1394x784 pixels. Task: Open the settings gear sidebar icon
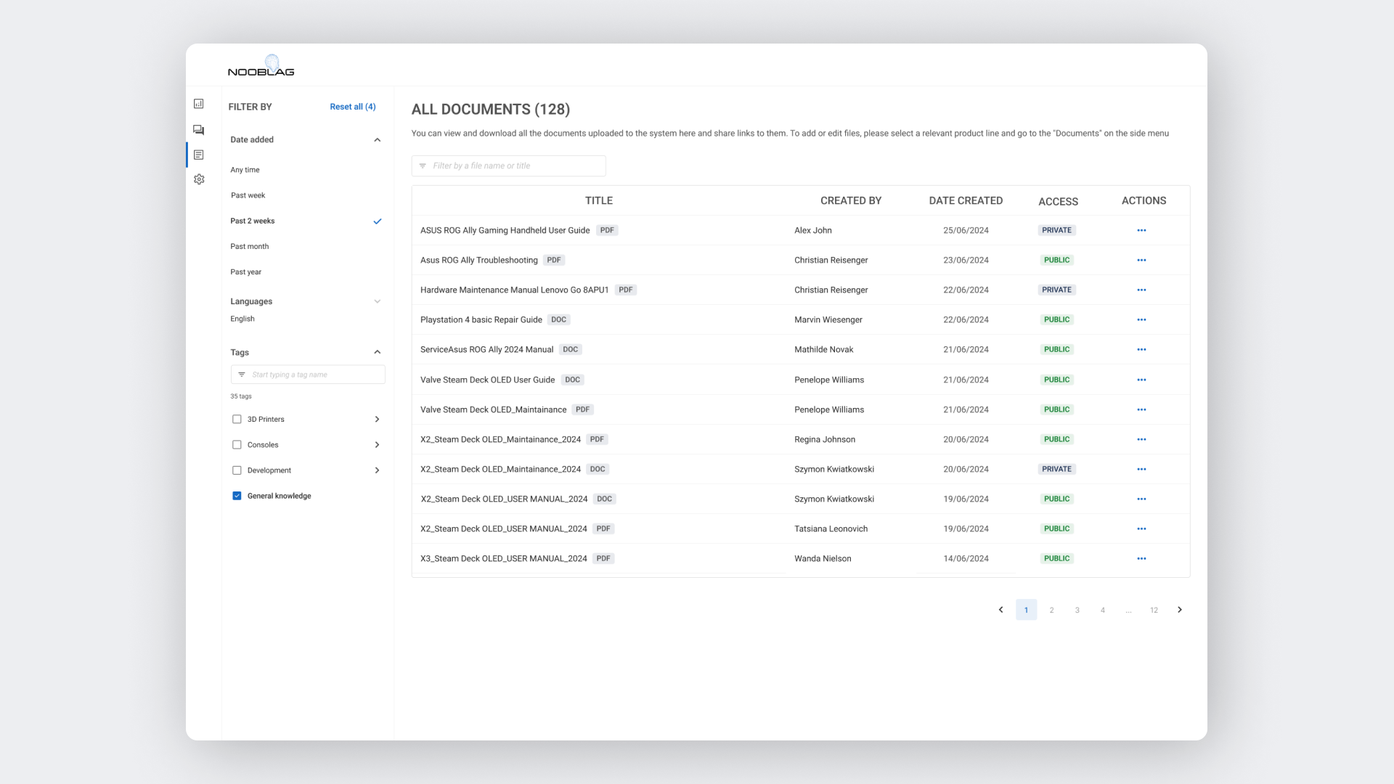tap(199, 179)
